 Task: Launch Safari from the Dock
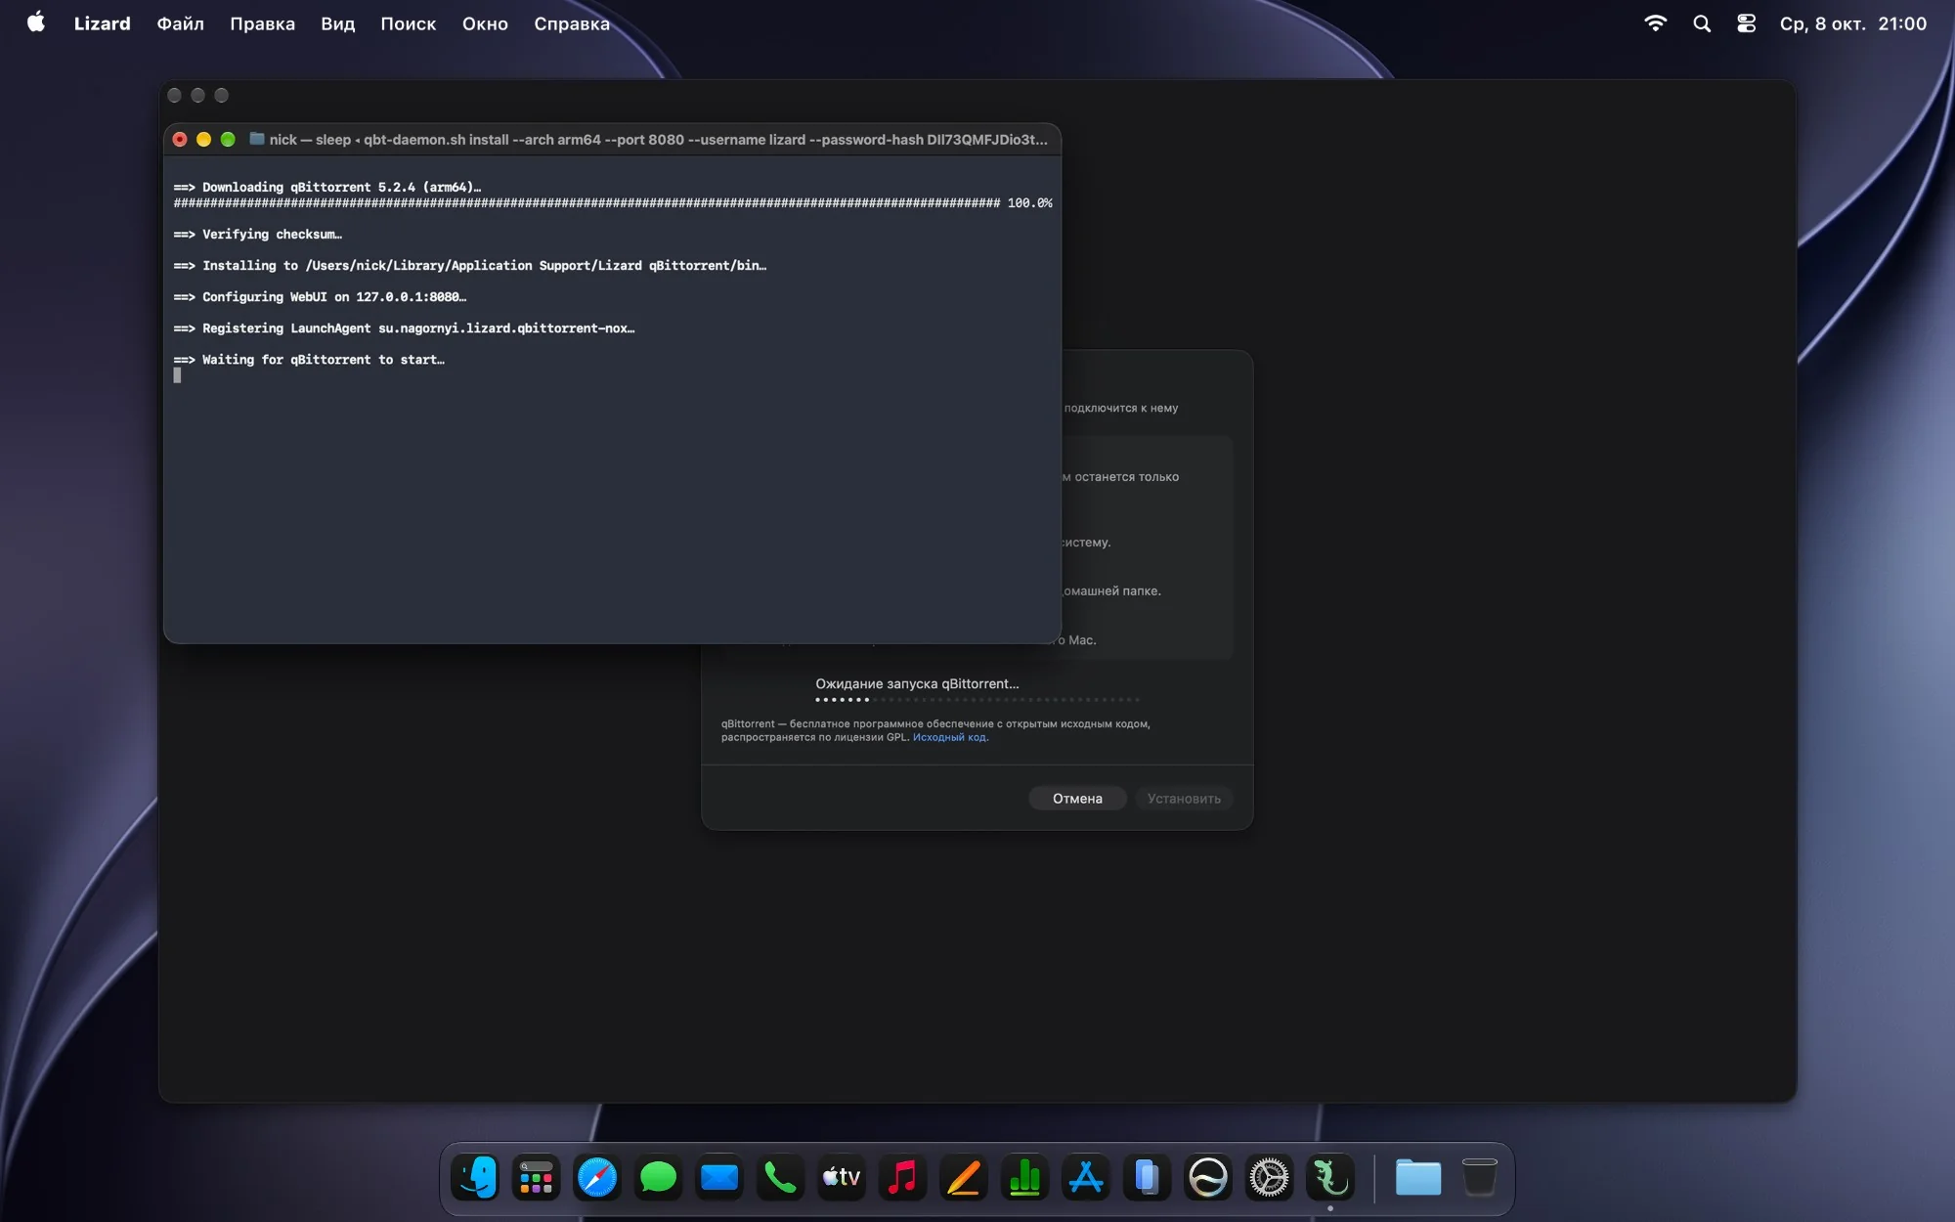point(597,1177)
